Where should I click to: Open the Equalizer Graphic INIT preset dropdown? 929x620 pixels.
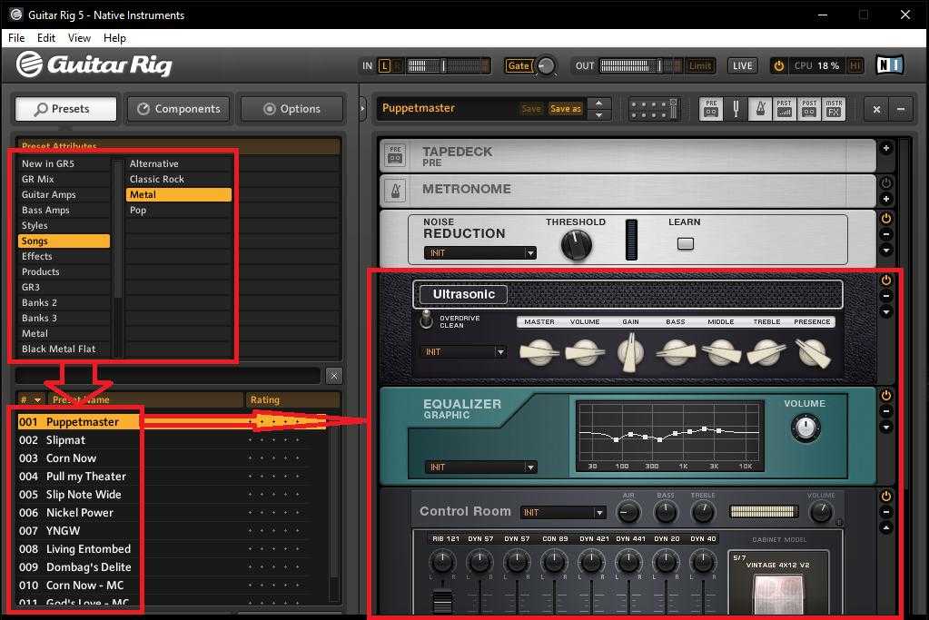pyautogui.click(x=480, y=467)
